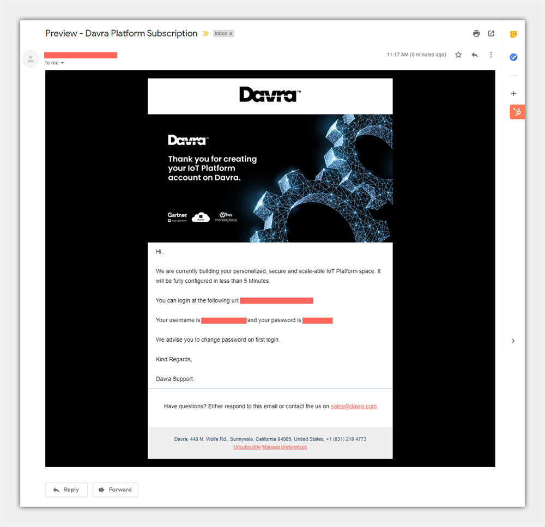
Task: Expand the 'to me' recipient details
Action: [63, 63]
